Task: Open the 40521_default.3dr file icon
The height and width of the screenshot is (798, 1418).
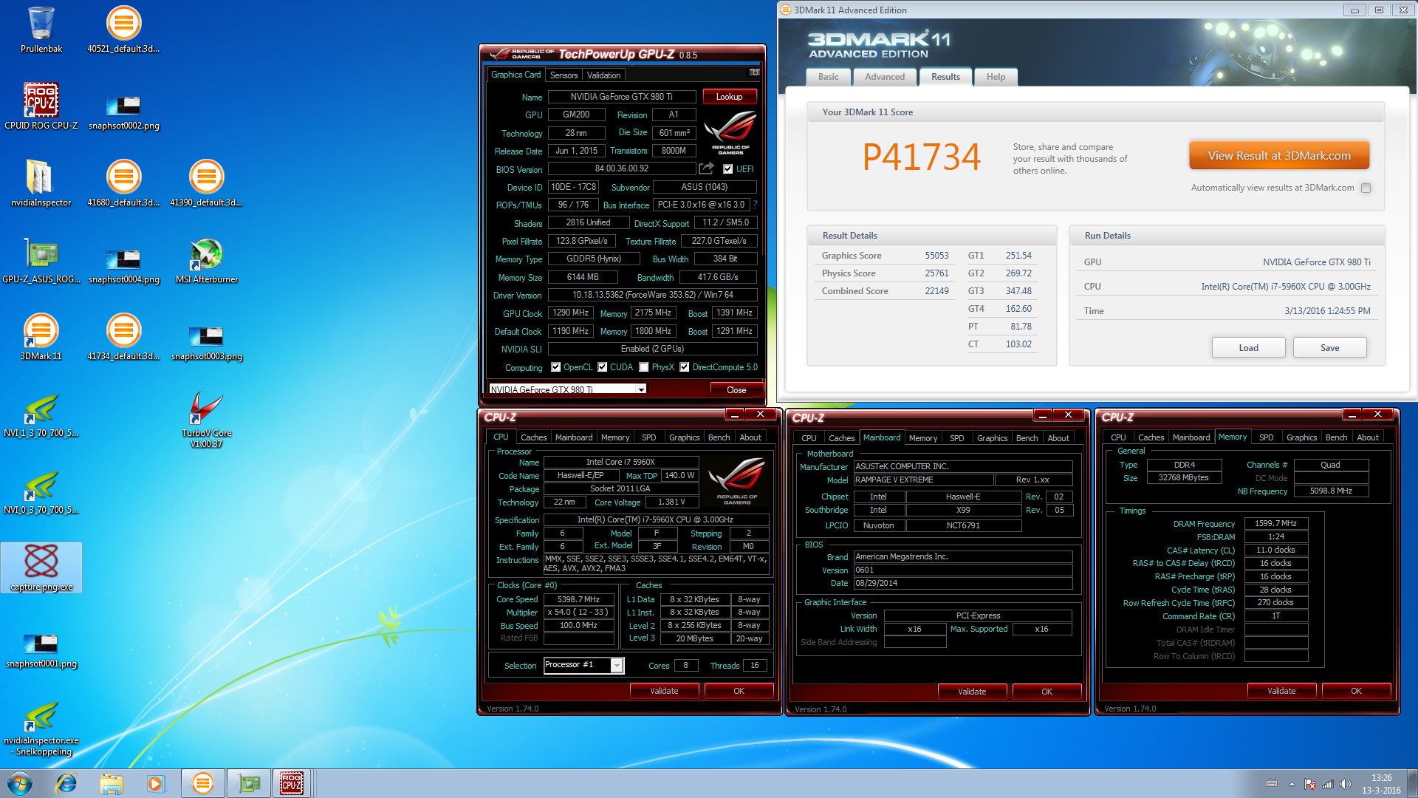Action: click(123, 30)
